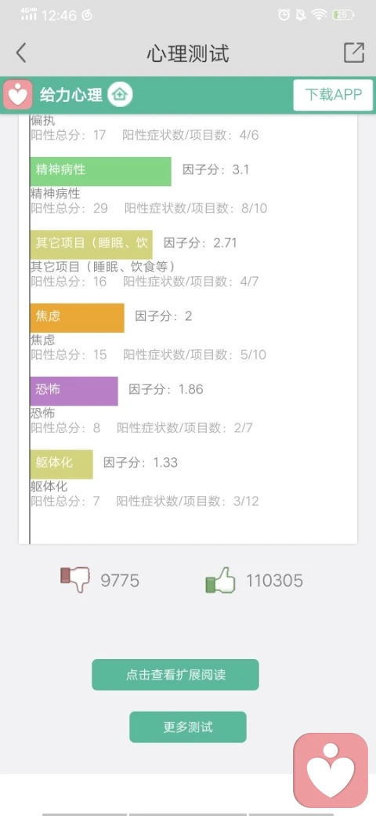Open the share icon at top right
376x816 pixels.
[353, 52]
